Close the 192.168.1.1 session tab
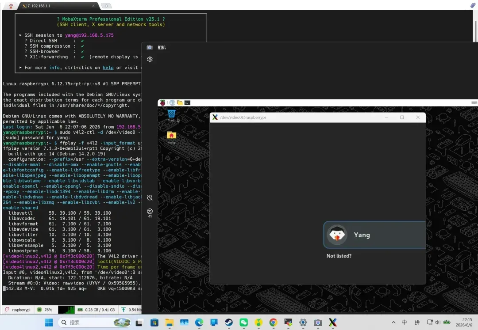 click(93, 6)
